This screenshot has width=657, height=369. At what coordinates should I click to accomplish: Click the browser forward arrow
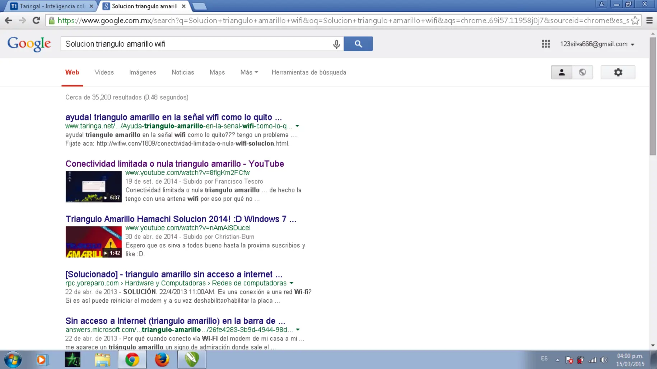pyautogui.click(x=22, y=20)
